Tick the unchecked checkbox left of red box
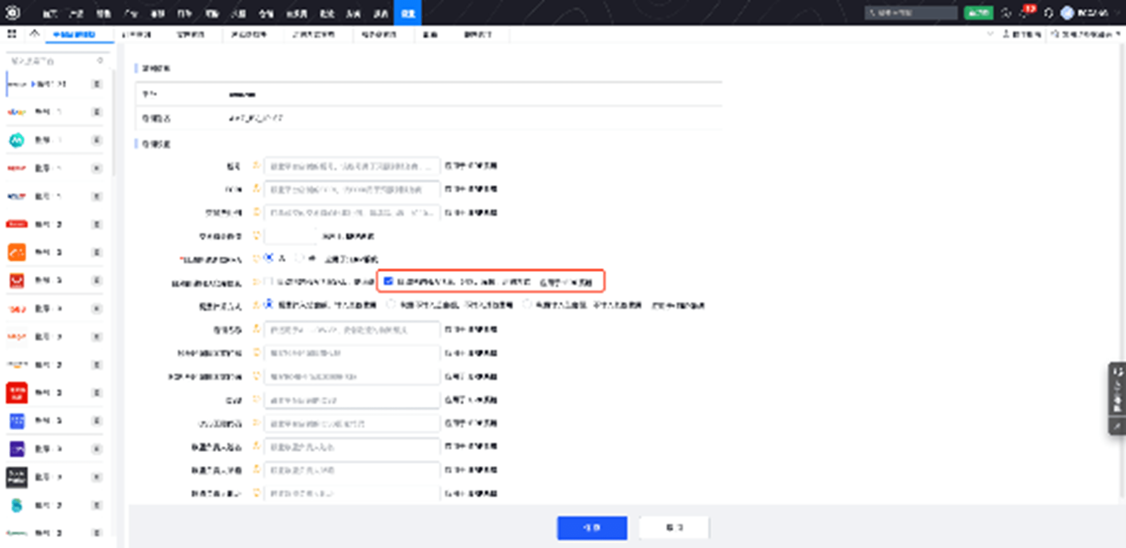Image resolution: width=1126 pixels, height=548 pixels. [x=269, y=281]
